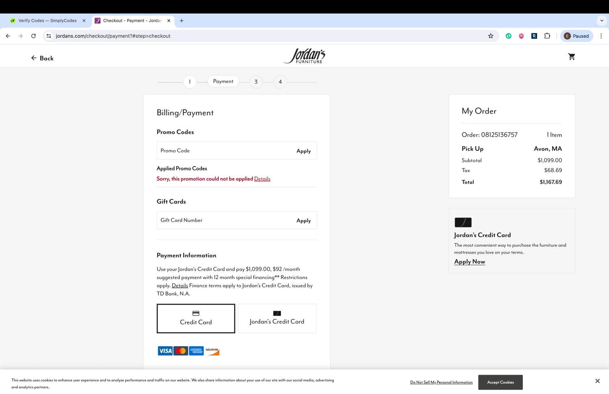Open the pink shield extension icon
The height and width of the screenshot is (394, 609).
[521, 36]
